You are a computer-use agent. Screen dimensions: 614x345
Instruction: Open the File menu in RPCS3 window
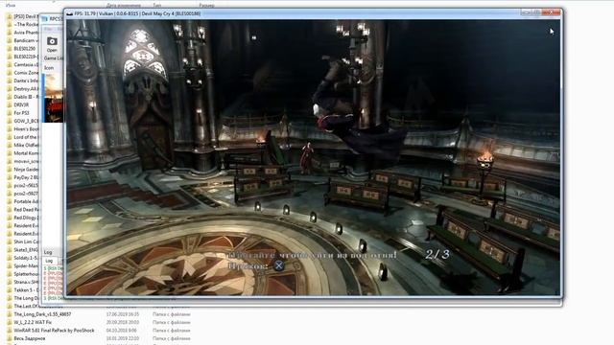pyautogui.click(x=48, y=30)
